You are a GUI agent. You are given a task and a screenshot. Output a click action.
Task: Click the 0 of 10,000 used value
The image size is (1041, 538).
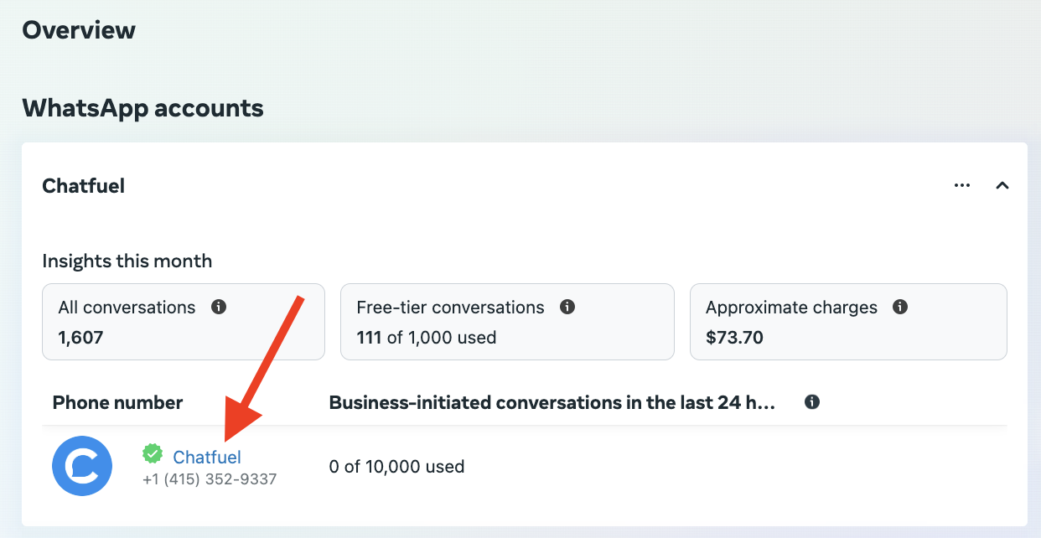tap(396, 467)
